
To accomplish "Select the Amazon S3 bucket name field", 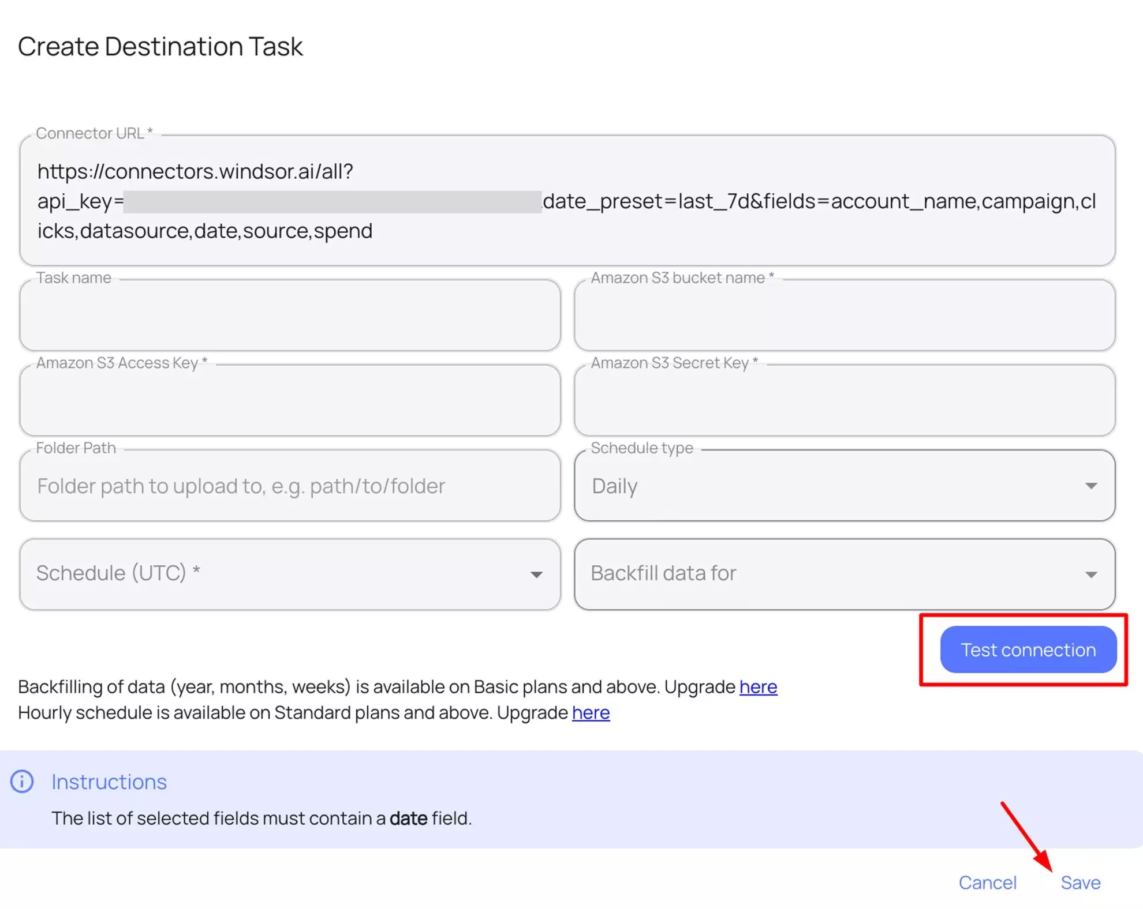I will (844, 315).
